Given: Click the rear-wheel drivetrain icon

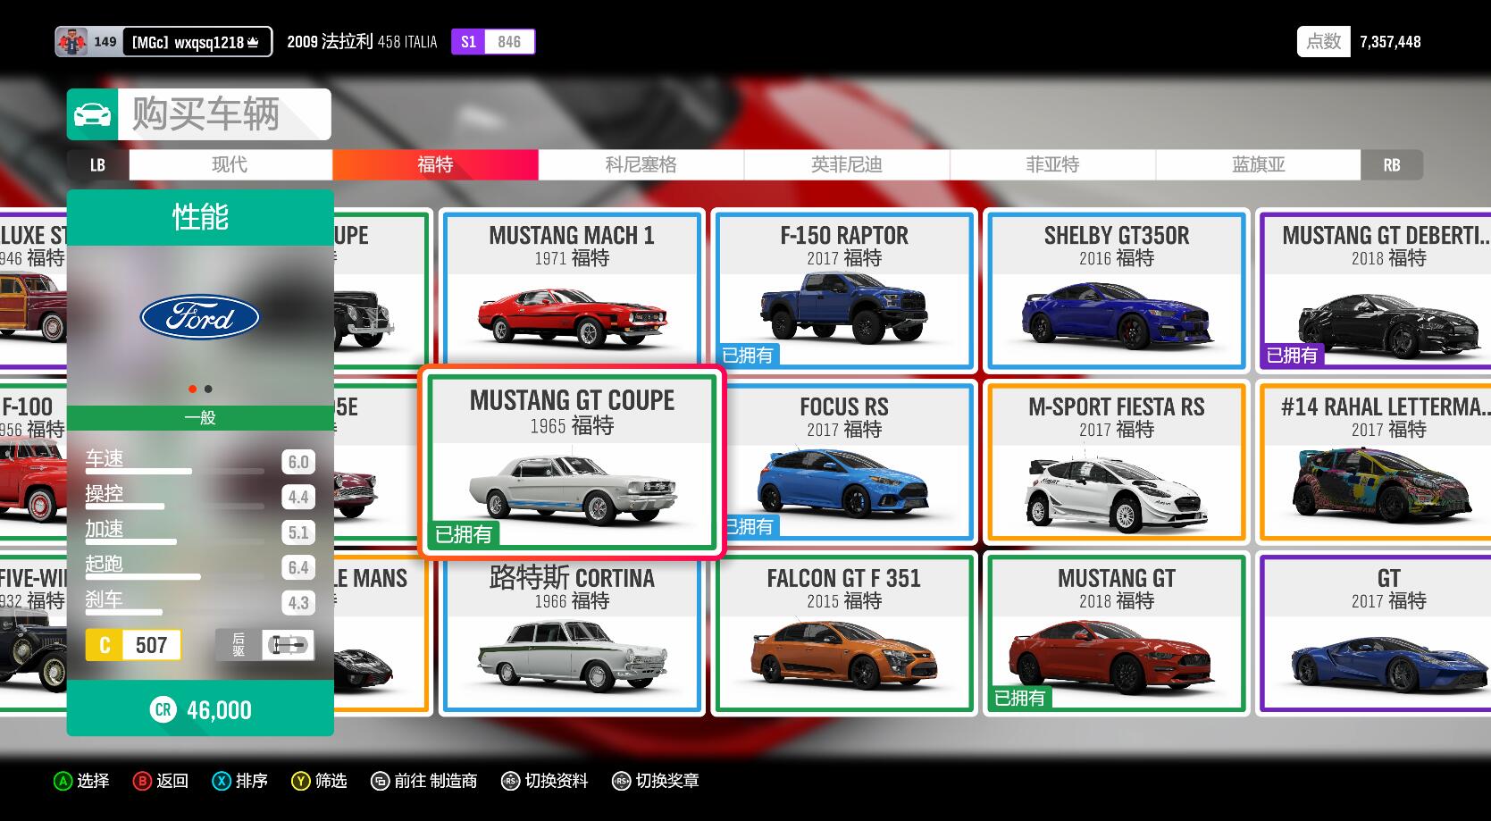Looking at the screenshot, I should click(288, 645).
